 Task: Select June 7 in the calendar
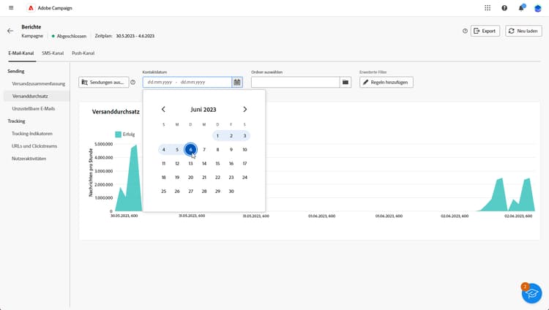(204, 149)
